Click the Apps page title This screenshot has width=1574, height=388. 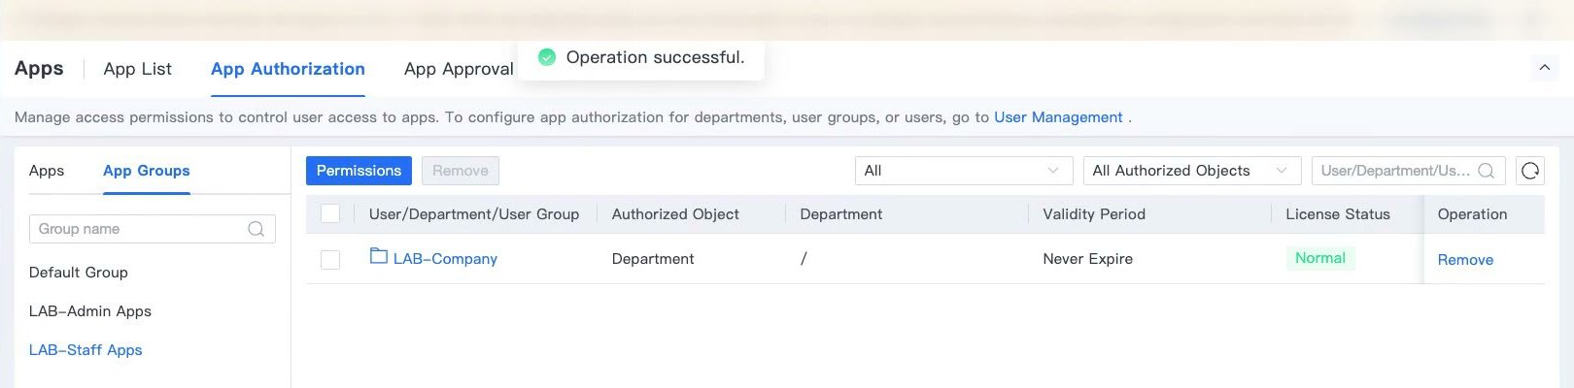pos(39,69)
